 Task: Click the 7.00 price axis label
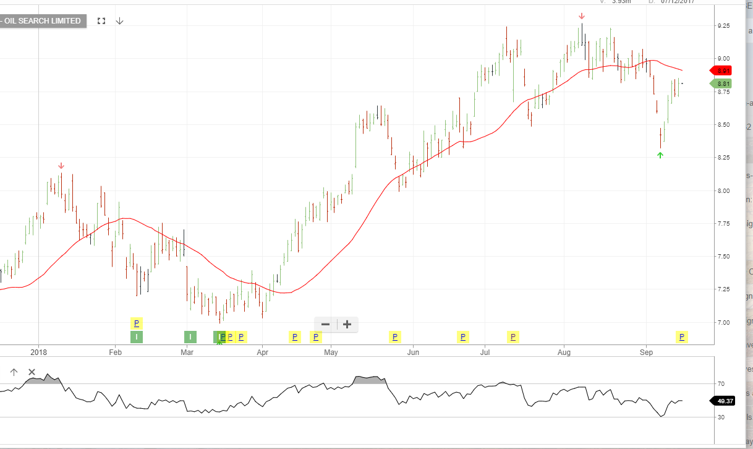point(723,322)
